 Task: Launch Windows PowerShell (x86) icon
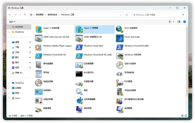coord(120,47)
